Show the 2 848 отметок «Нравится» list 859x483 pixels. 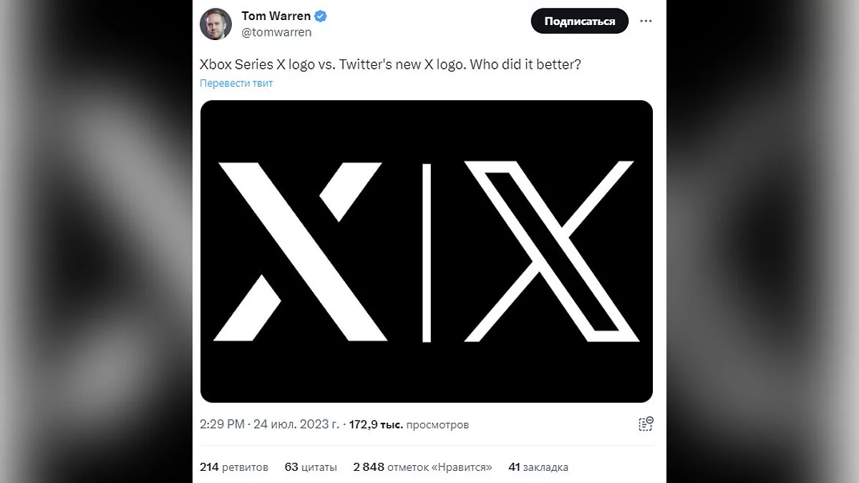422,467
